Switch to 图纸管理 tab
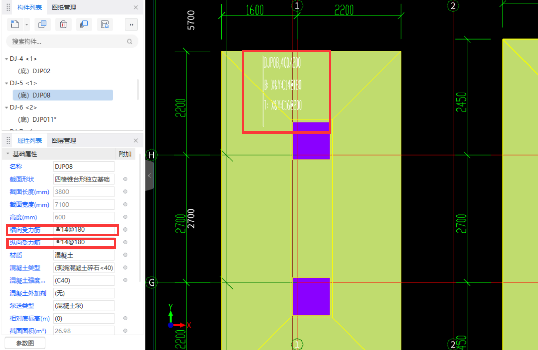The image size is (538, 350). [64, 7]
